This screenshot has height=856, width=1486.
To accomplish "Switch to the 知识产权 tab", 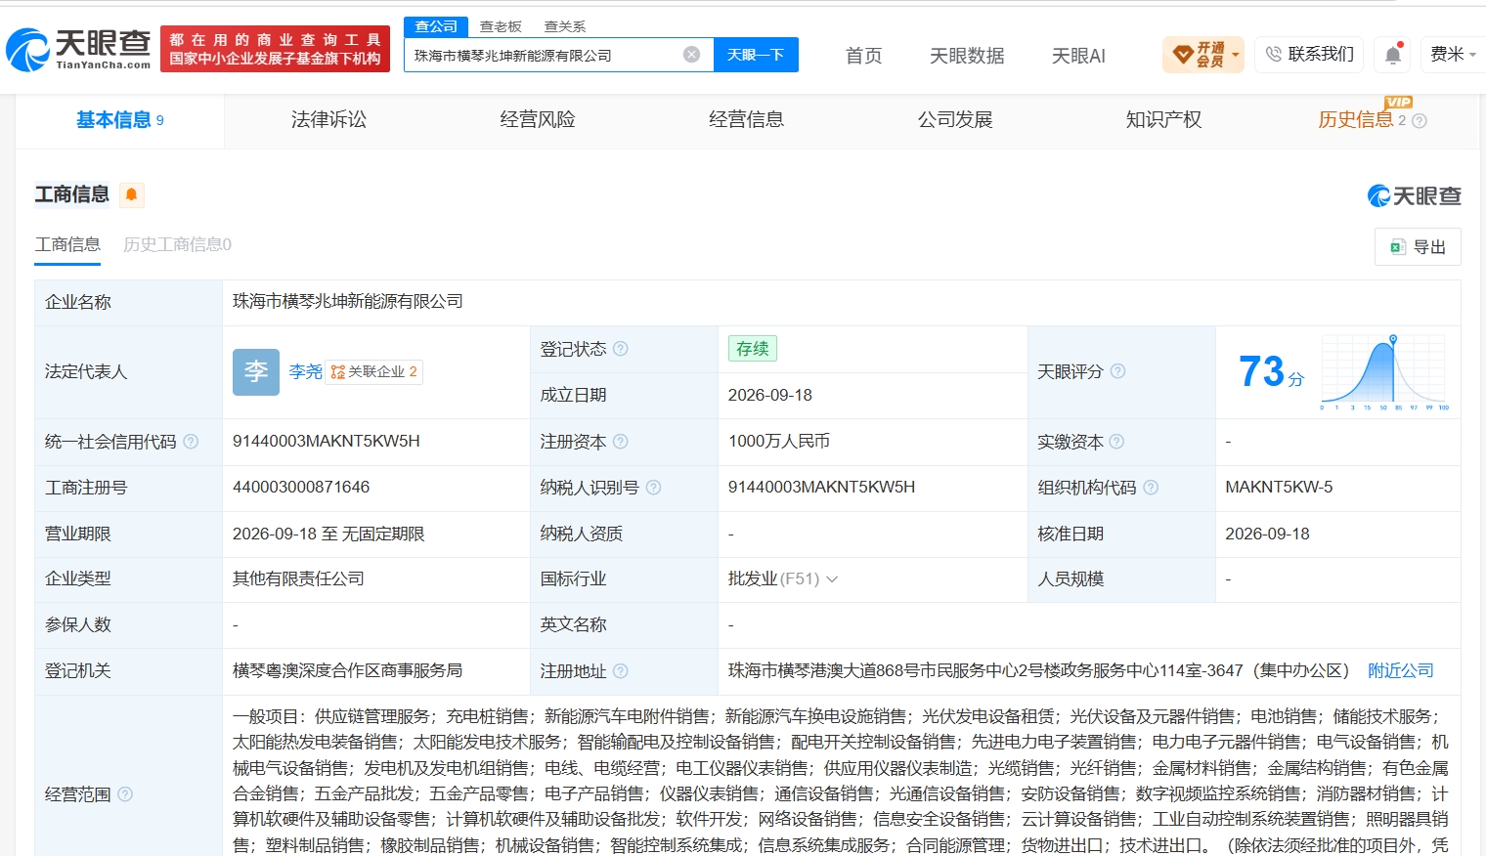I will point(1163,120).
